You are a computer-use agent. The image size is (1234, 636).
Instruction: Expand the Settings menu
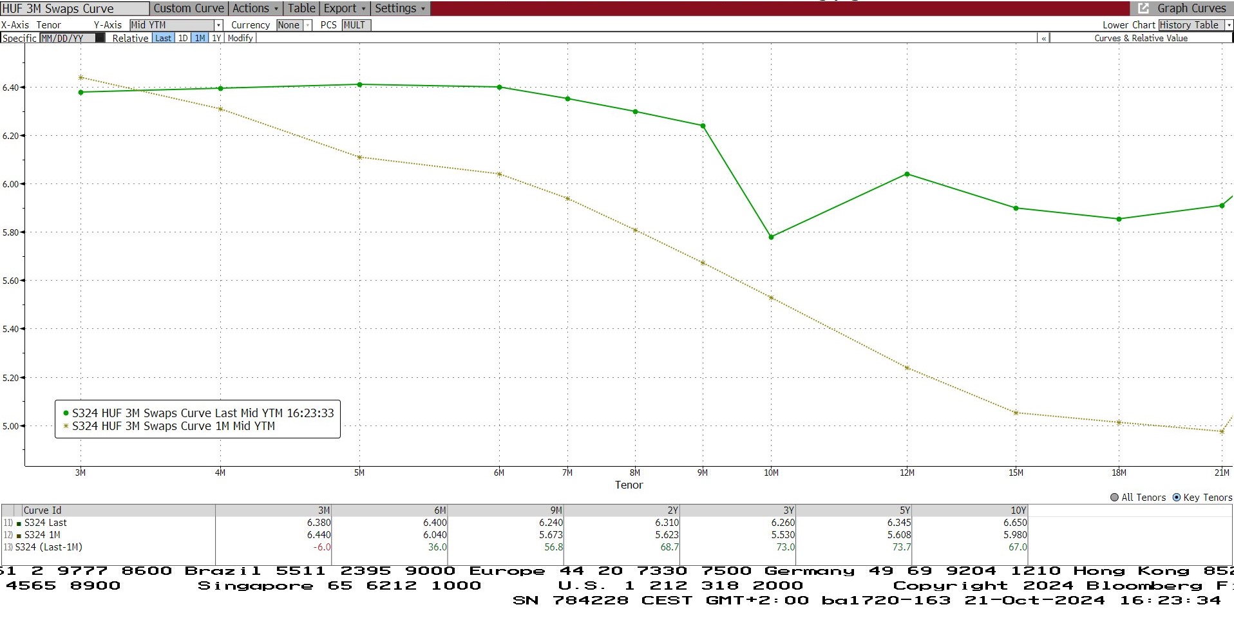click(x=400, y=8)
